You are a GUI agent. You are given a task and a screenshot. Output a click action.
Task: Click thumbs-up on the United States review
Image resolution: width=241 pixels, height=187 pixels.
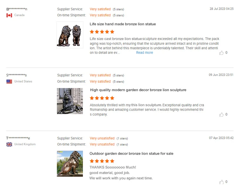221,115
